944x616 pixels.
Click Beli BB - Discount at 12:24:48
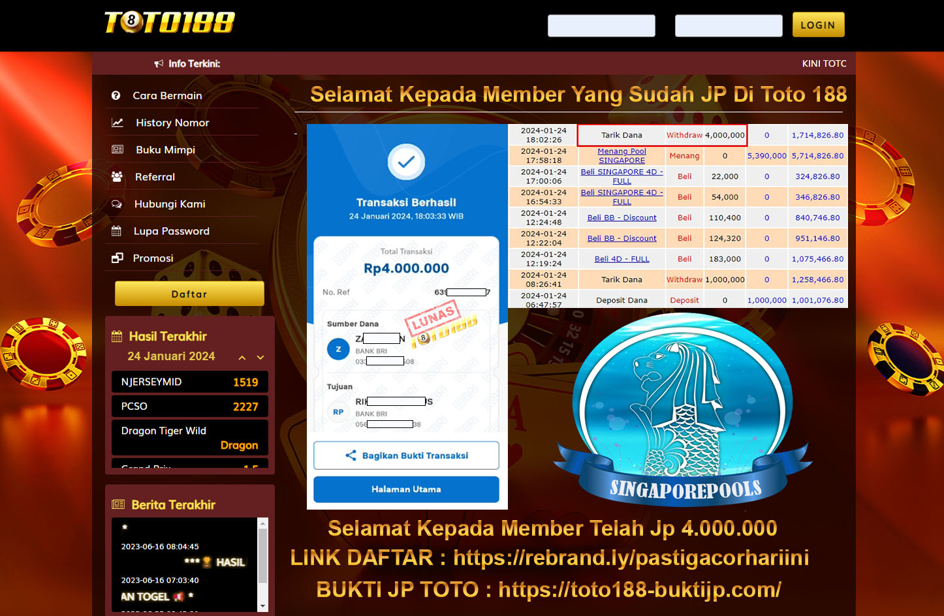point(621,218)
